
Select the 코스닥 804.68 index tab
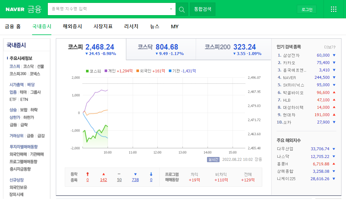pos(161,49)
